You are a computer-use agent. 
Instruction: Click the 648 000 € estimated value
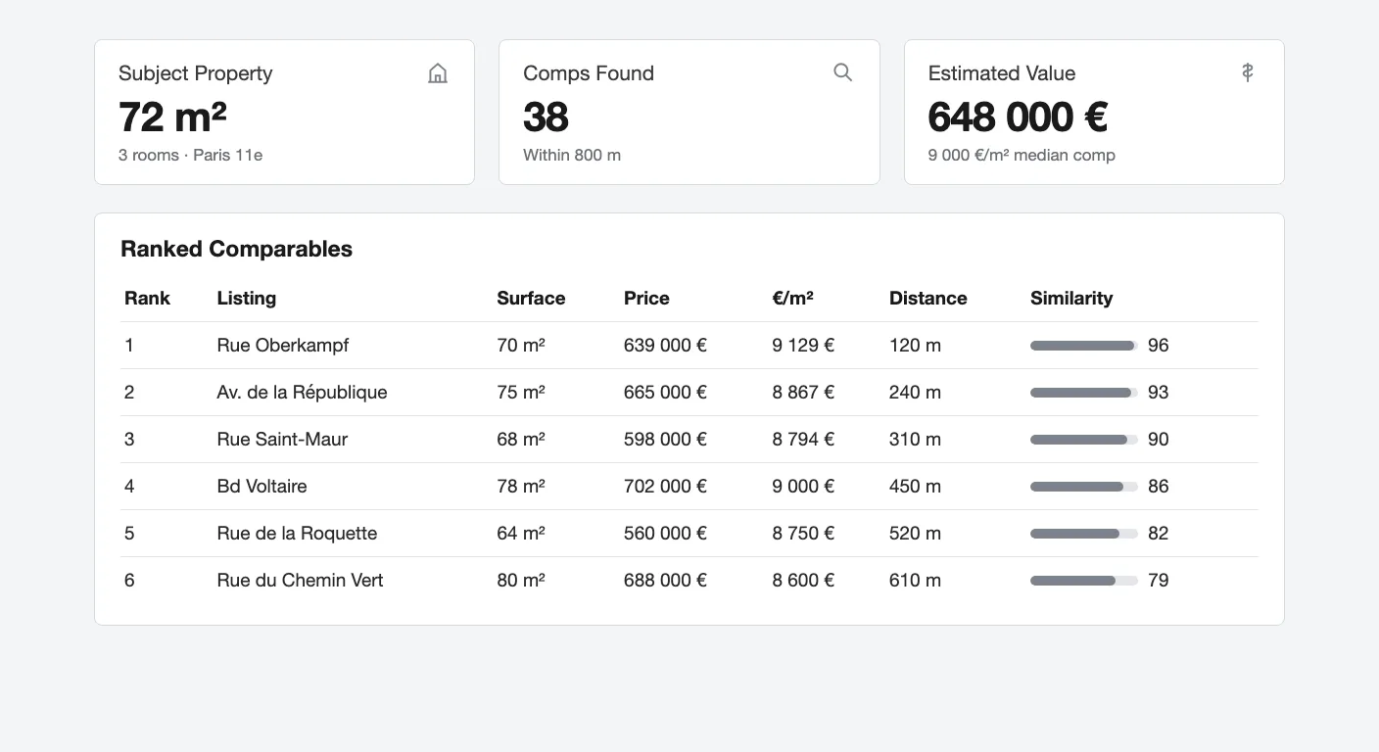coord(1018,117)
